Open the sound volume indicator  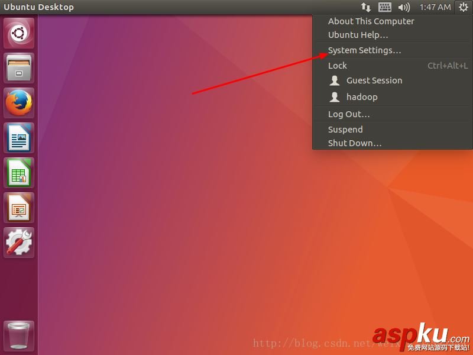pos(404,7)
